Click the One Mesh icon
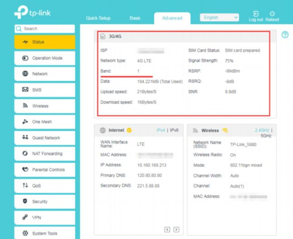Screen dimensions: 293x239 coord(25,122)
